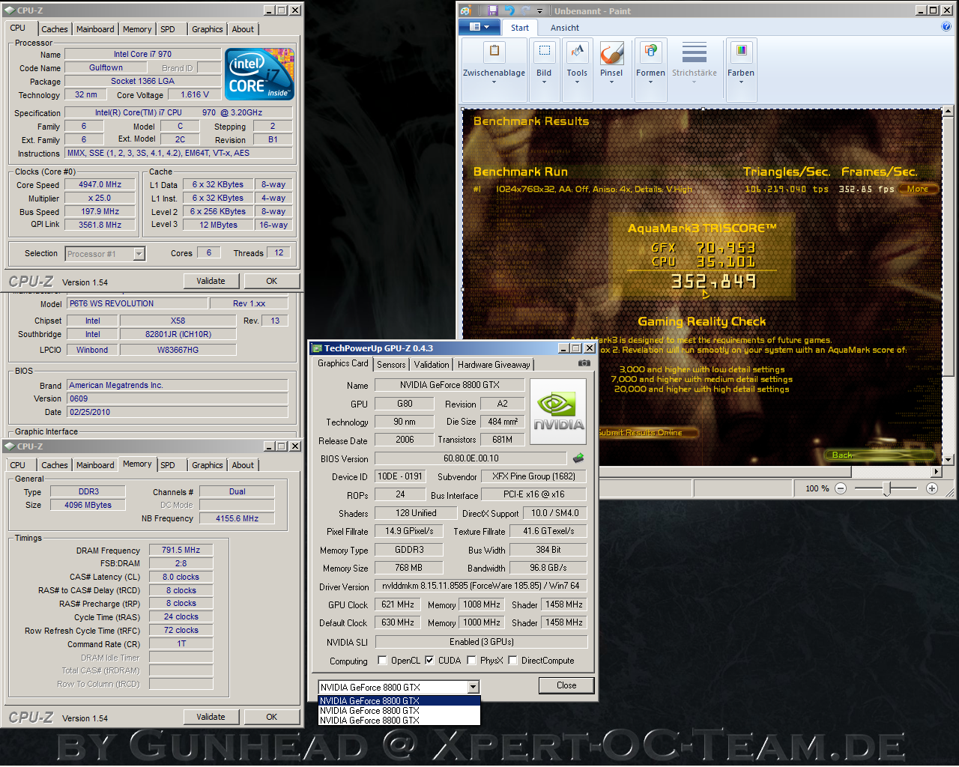Expand the Customize Quick Access Toolbar arrow
The height and width of the screenshot is (767, 959).
pyautogui.click(x=539, y=11)
